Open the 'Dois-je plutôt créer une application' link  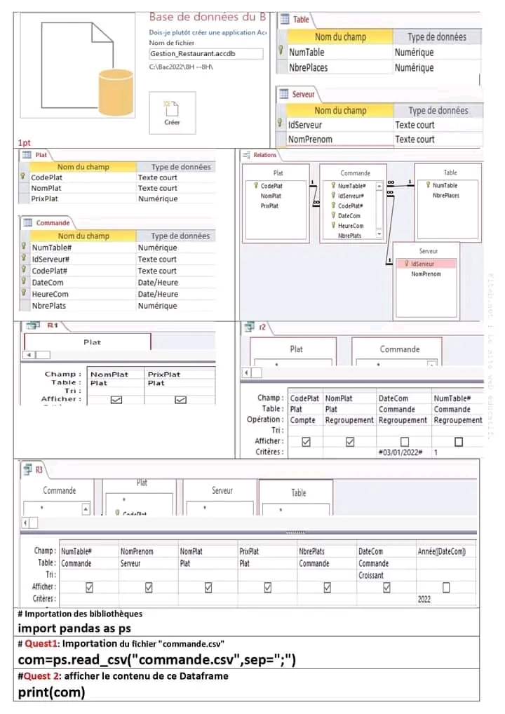point(208,33)
